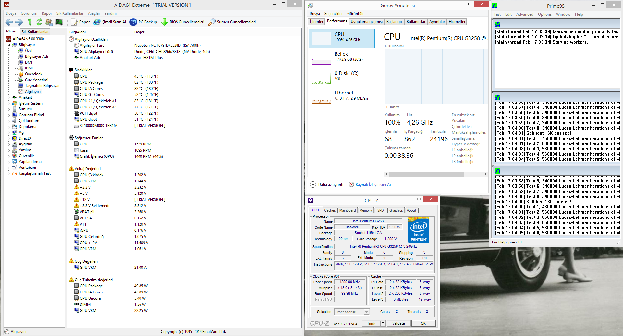Expand the Depolama tree node
Viewport: 623px width, 336px height.
point(9,127)
